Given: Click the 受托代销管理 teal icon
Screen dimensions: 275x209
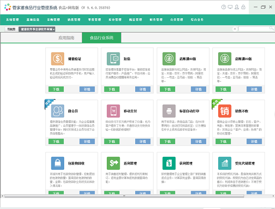Looking at the screenshot, I should 225,163.
